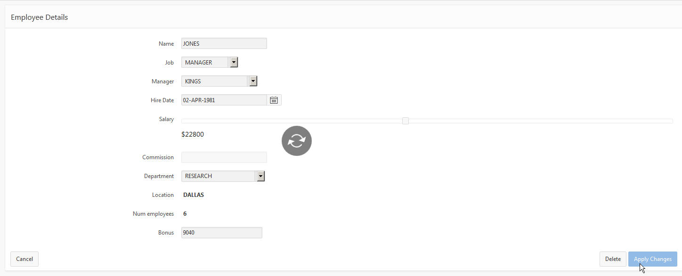Click the Department field label
682x276 pixels.
tap(159, 176)
